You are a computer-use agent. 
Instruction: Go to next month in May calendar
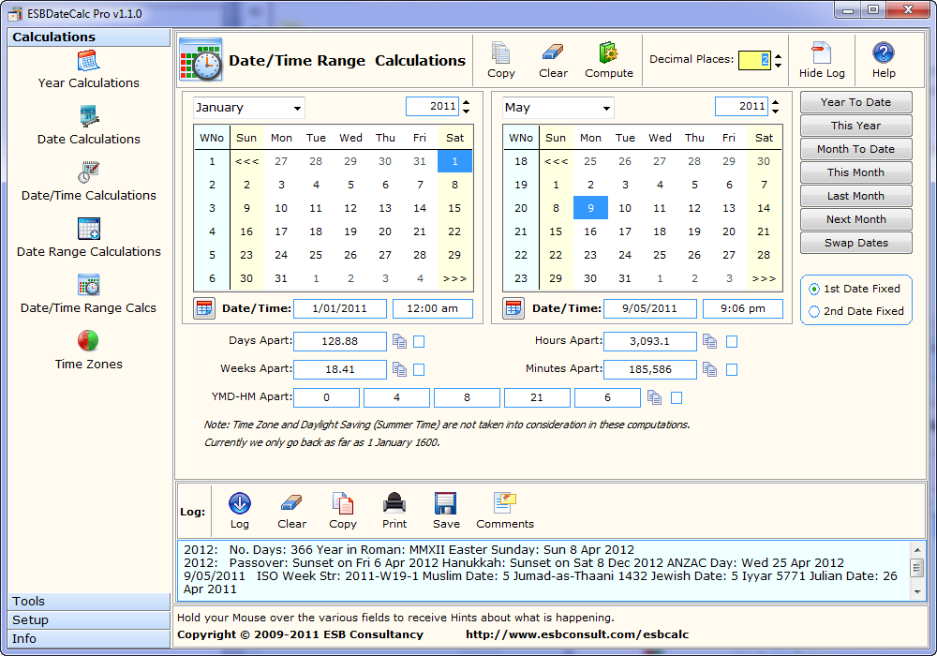[x=764, y=278]
